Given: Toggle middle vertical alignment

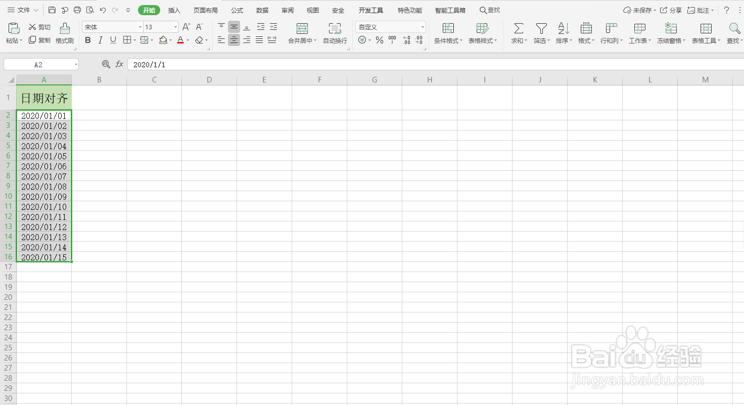Looking at the screenshot, I should [x=234, y=27].
